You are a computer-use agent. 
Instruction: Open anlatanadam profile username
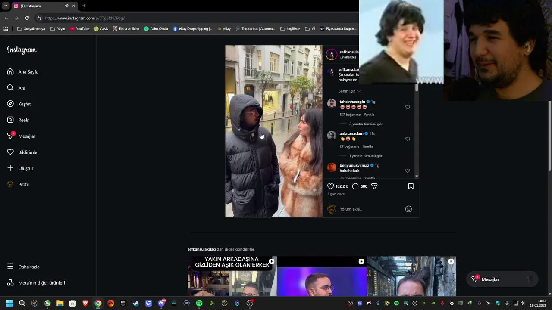351,134
